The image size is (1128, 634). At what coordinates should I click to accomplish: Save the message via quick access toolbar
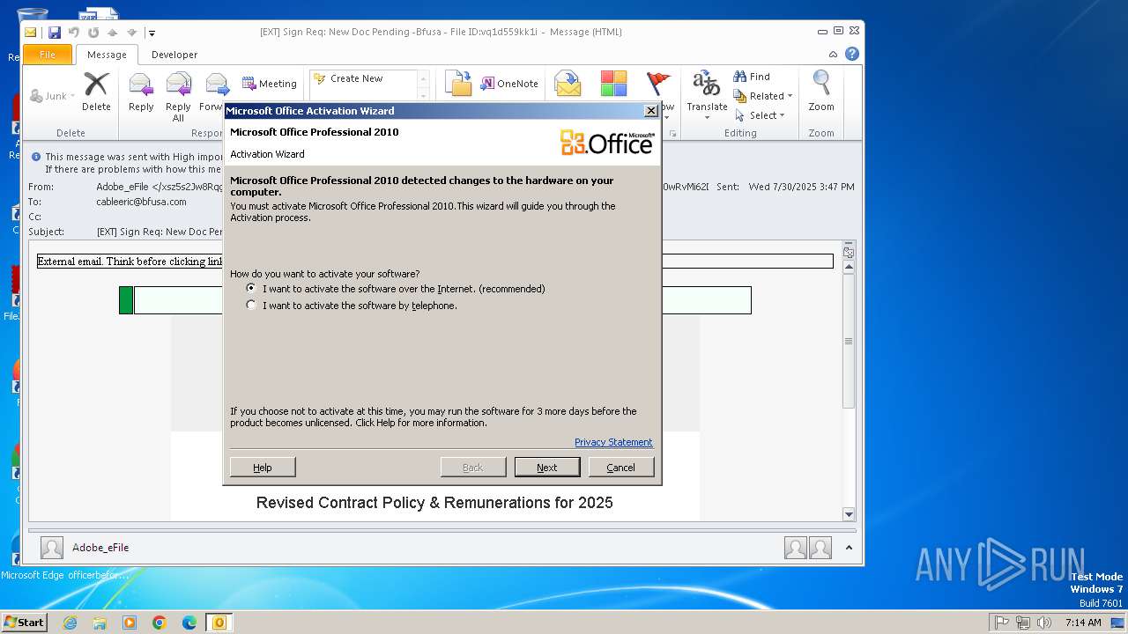coord(55,33)
